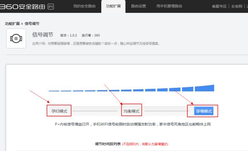Click the P+内核信号增益已开 description text
Image resolution: width=248 pixels, height=151 pixels.
pos(133,124)
